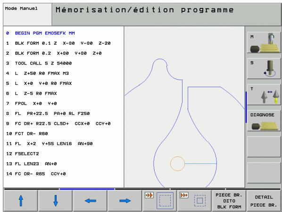This screenshot has width=282, height=212.
Task: Open the DIAGNOSE soft key
Action: 264,121
